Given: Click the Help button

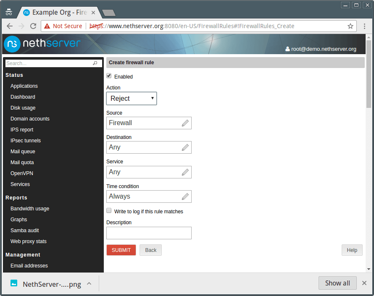Looking at the screenshot, I should 352,250.
